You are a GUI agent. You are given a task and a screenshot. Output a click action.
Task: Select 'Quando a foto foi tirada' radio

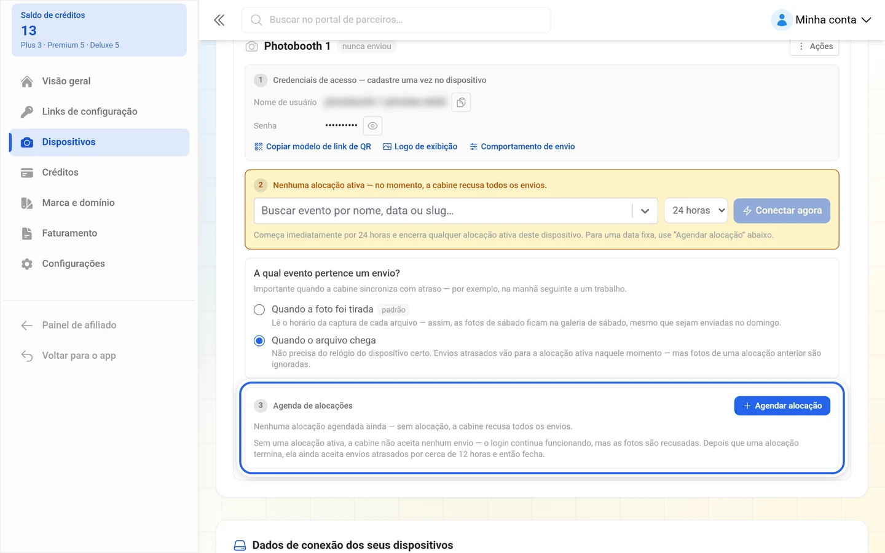[x=259, y=310]
